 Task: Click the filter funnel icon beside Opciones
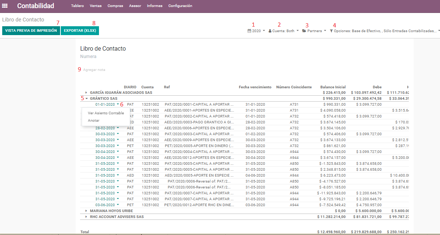pos(331,31)
